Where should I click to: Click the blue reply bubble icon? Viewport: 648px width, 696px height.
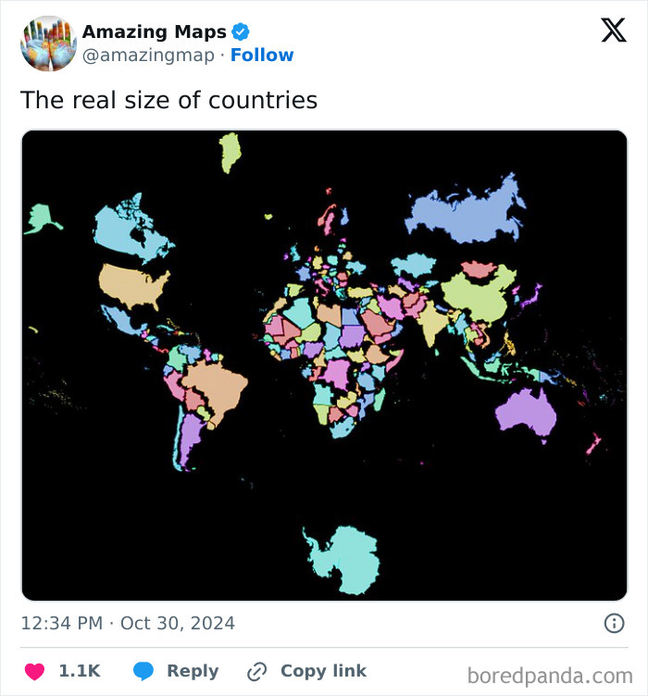point(143,671)
